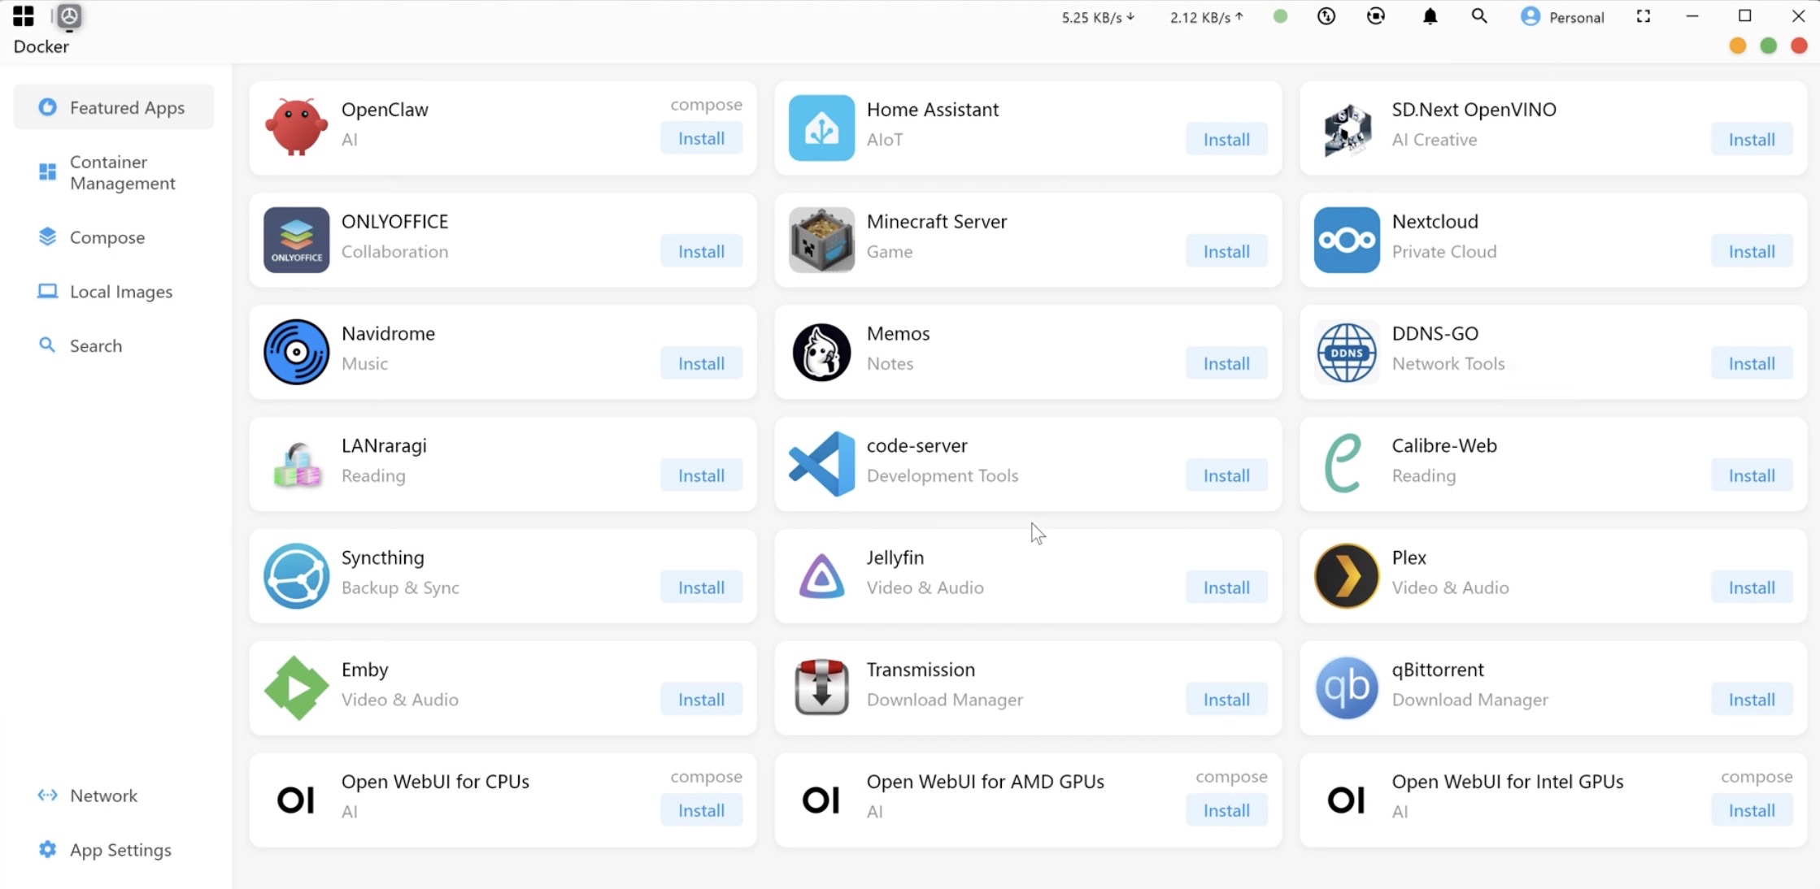Screen dimensions: 1820x889
Task: Install Emby
Action: 701,700
